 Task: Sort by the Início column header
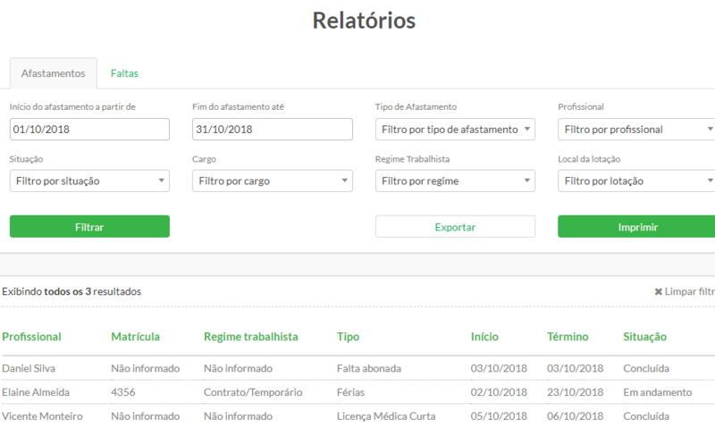[x=484, y=337]
